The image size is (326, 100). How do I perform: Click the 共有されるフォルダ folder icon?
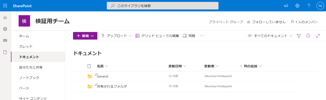point(90,87)
